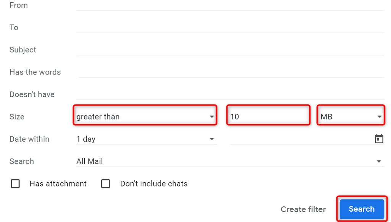This screenshot has height=222, width=391.
Task: Click the blue Search button
Action: [361, 209]
